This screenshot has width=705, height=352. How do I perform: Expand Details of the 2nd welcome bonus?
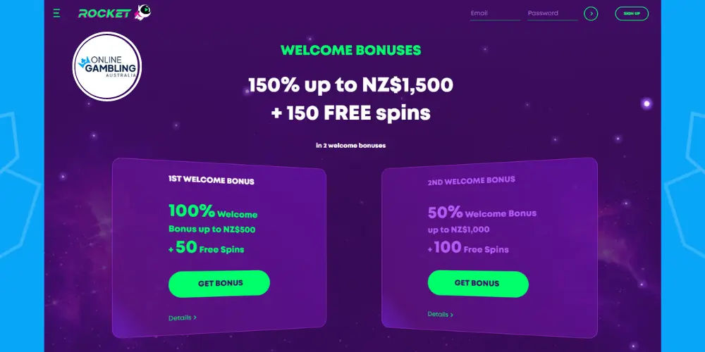pos(441,314)
